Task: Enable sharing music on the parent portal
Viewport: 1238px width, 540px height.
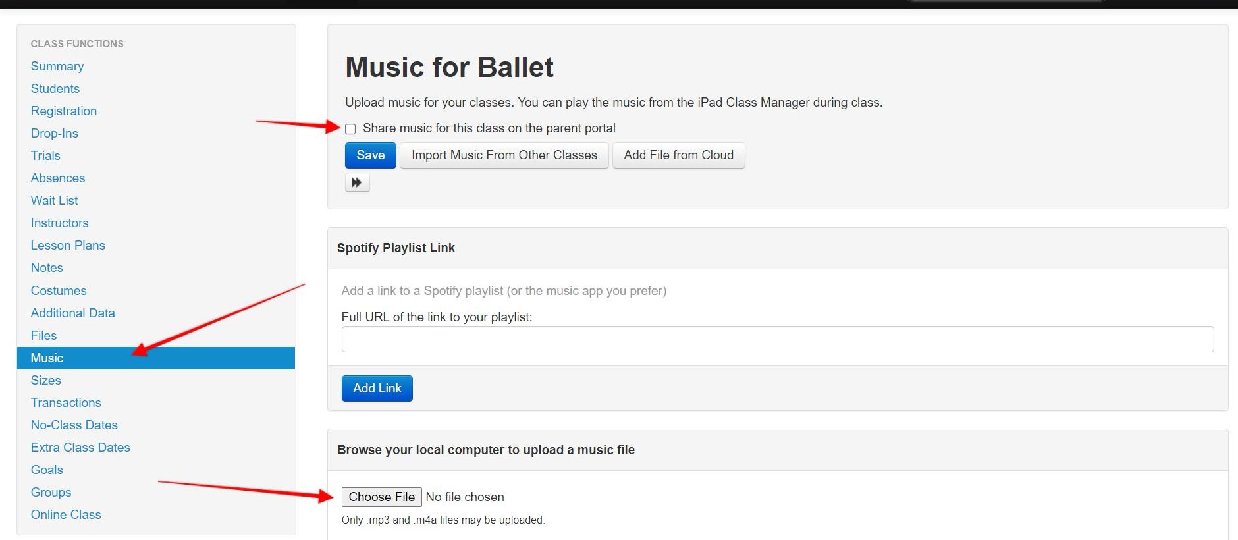Action: point(350,129)
